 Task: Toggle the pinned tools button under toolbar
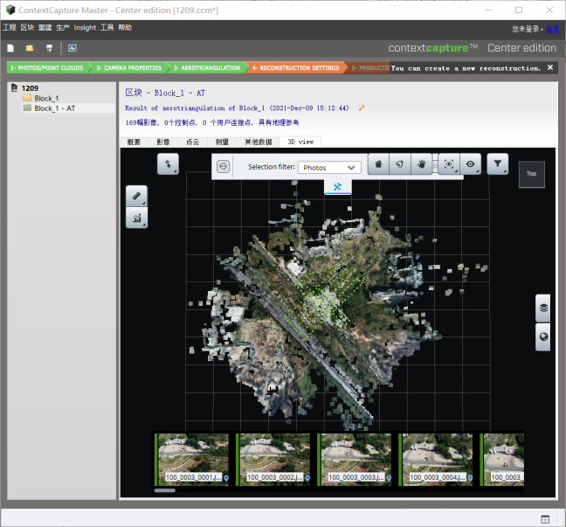(337, 186)
